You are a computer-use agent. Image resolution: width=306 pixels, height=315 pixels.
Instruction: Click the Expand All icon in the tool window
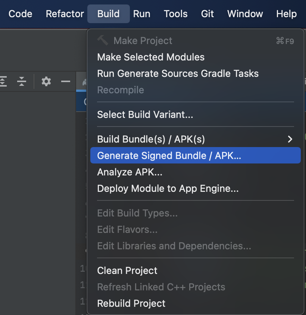pos(3,81)
